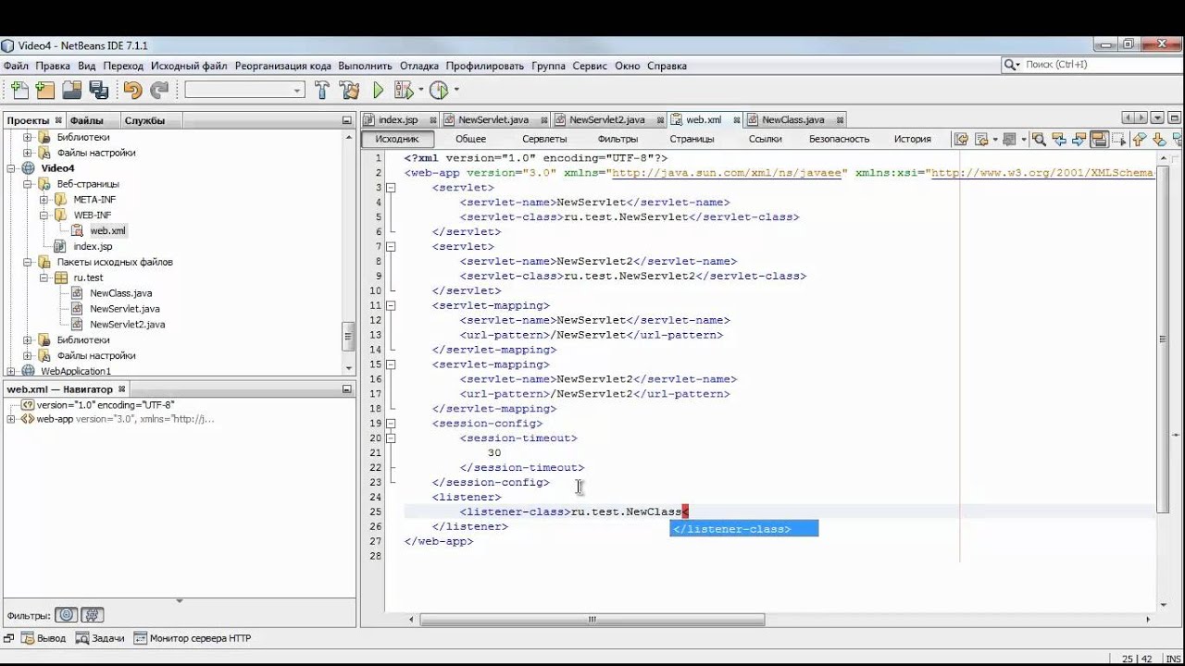1185x666 pixels.
Task: Collapse the first servlet fold at line 3
Action: click(x=392, y=188)
